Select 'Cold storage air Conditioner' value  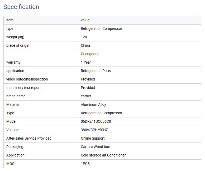(x=103, y=155)
